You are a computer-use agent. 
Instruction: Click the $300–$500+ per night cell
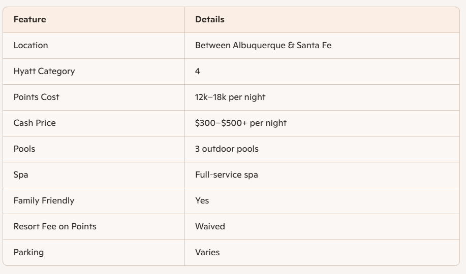coord(240,123)
